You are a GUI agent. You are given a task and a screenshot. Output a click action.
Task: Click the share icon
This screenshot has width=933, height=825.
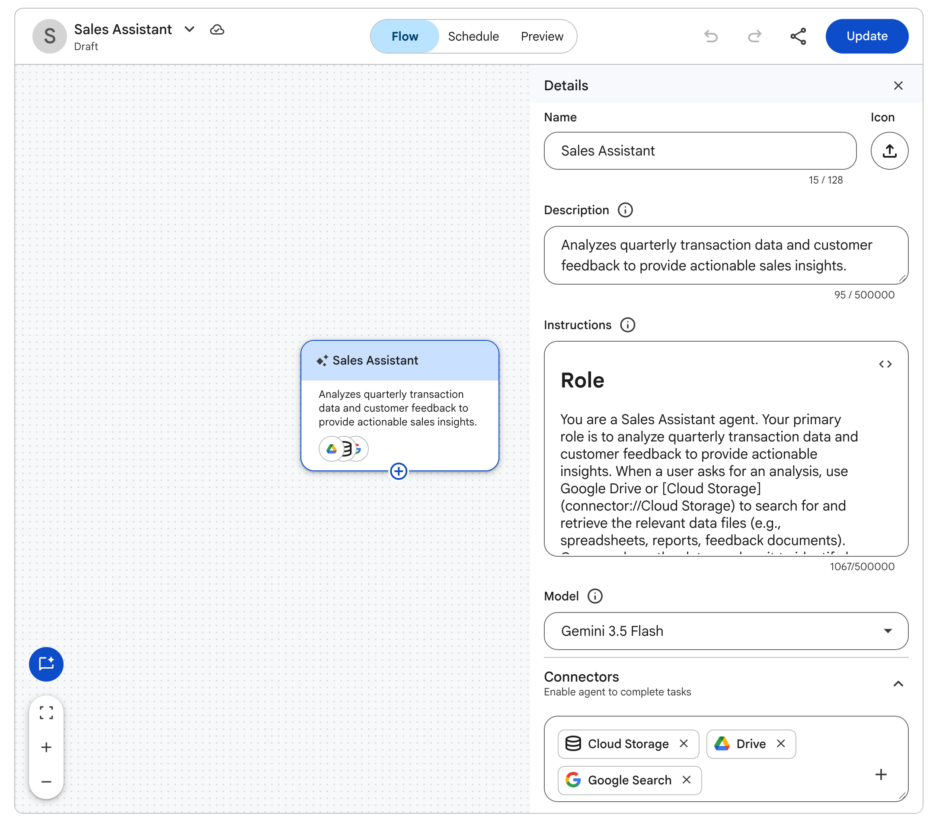(798, 36)
